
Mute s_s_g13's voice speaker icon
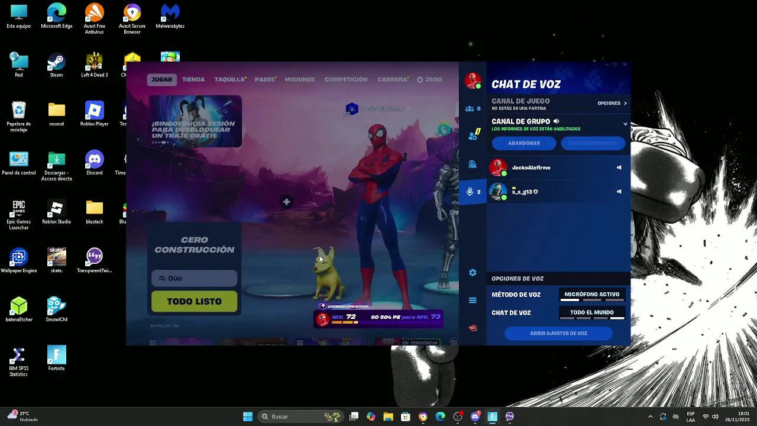click(619, 192)
